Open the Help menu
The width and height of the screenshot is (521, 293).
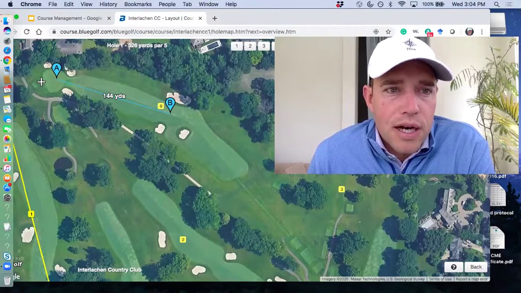click(231, 4)
